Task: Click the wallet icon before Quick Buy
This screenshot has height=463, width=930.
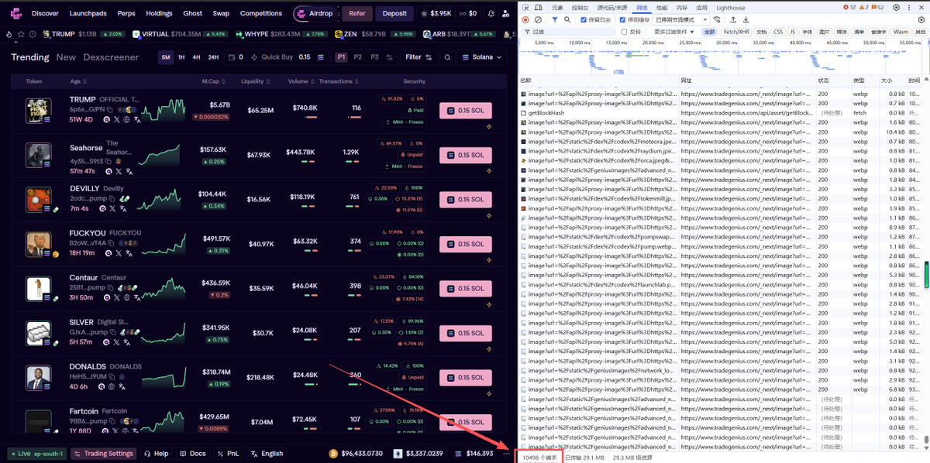Action: [x=232, y=57]
